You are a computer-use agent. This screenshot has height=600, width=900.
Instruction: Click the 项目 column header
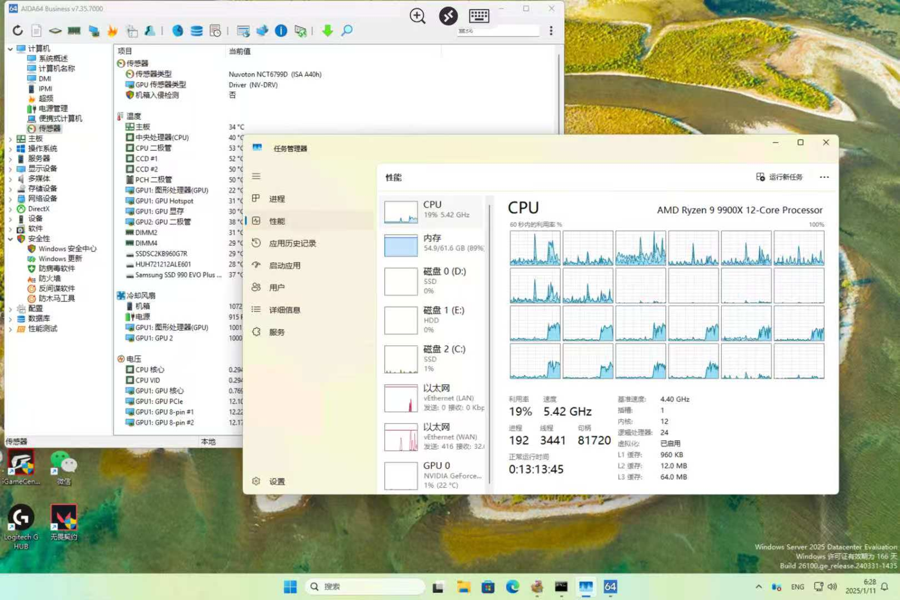pyautogui.click(x=169, y=51)
